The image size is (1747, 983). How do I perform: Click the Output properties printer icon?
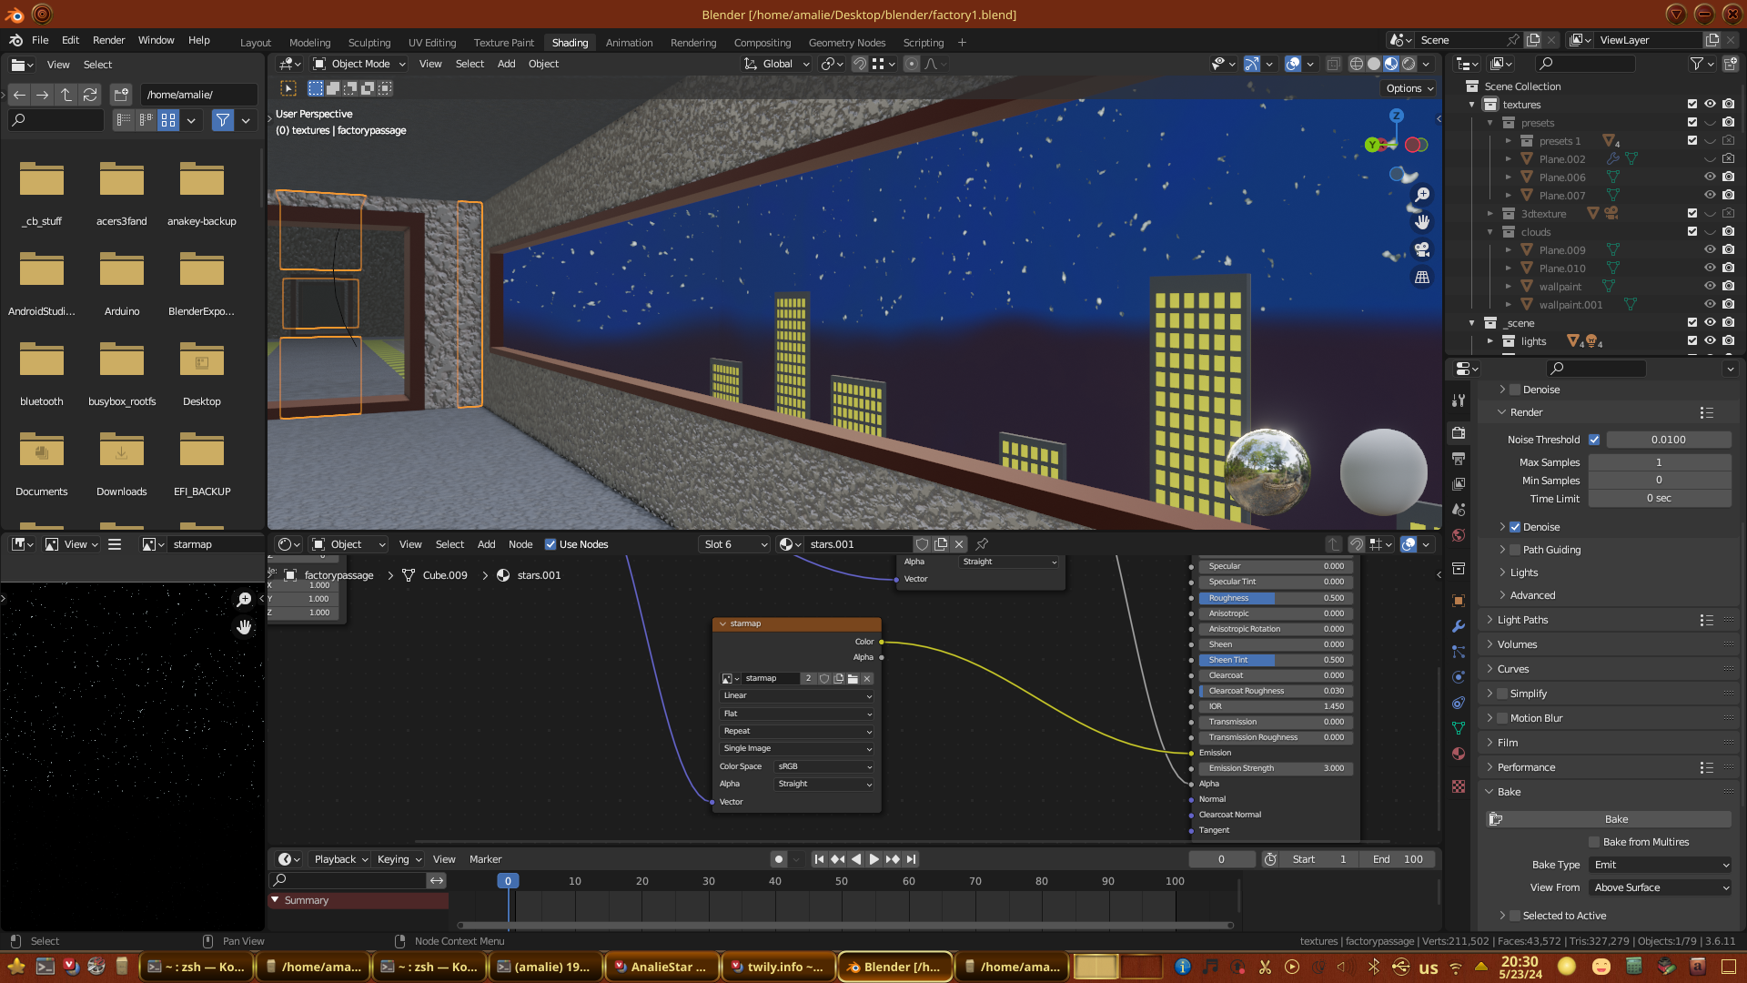tap(1459, 459)
